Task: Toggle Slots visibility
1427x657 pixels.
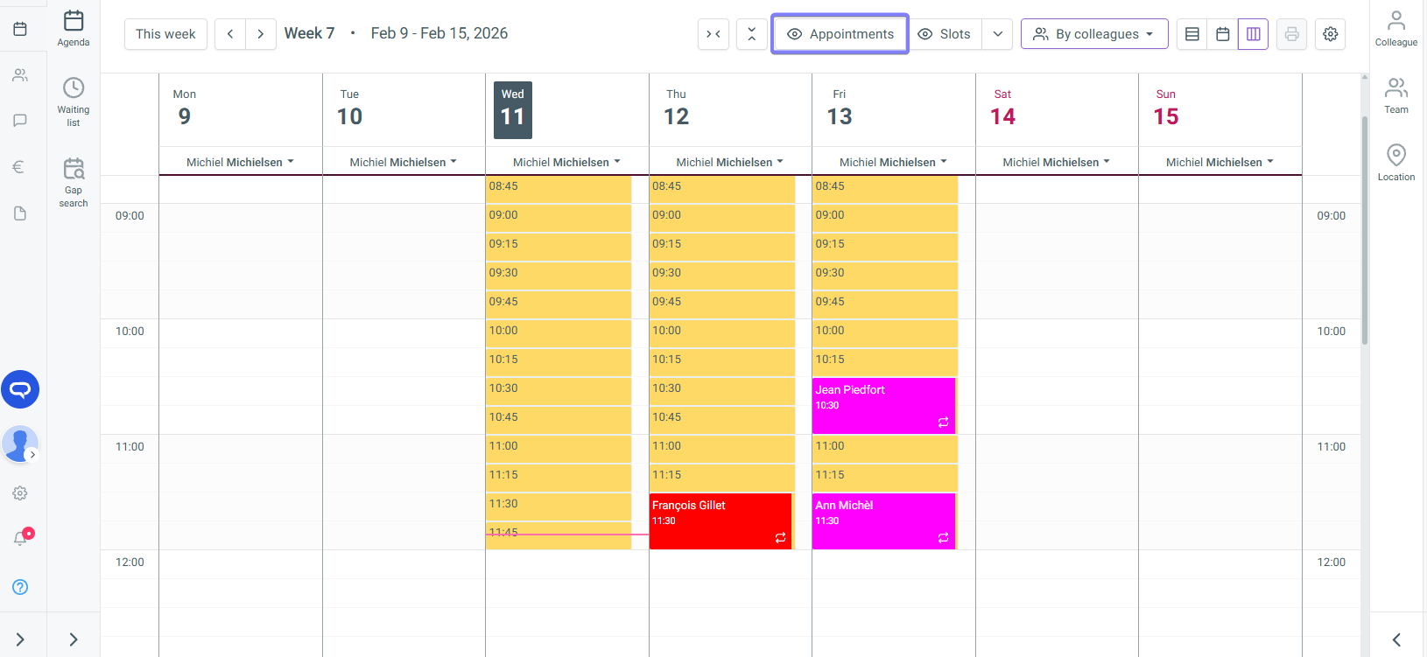Action: pos(944,34)
